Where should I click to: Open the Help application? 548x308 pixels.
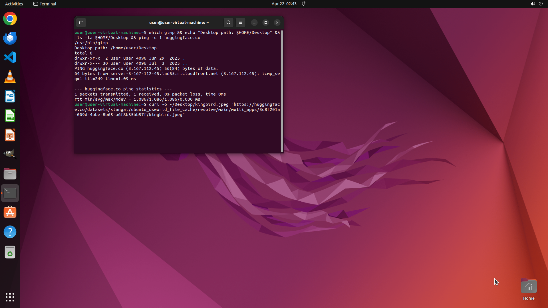click(x=10, y=232)
